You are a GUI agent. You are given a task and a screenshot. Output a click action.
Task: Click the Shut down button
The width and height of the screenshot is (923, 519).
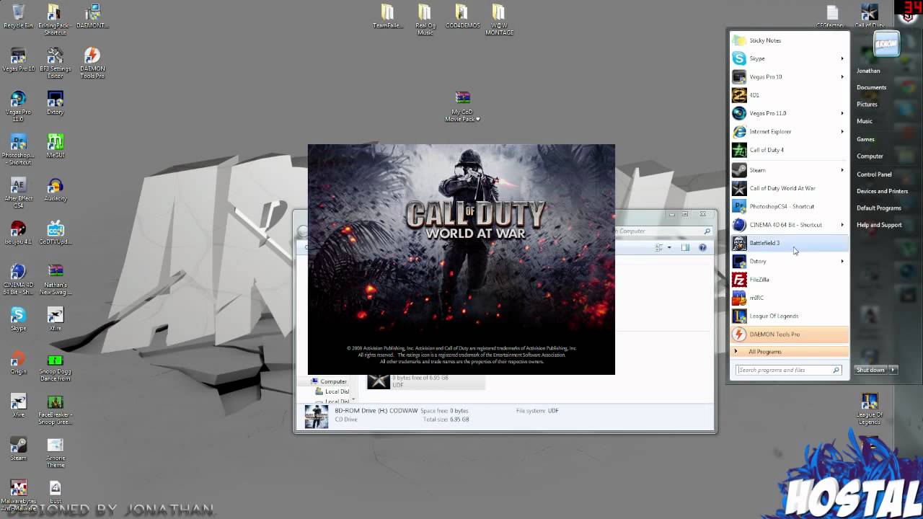coord(871,370)
